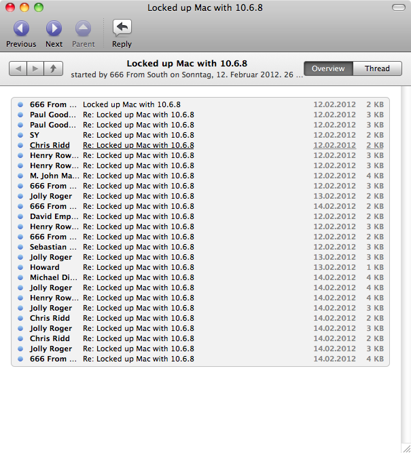Go to Next message via toolbar icon

click(54, 28)
